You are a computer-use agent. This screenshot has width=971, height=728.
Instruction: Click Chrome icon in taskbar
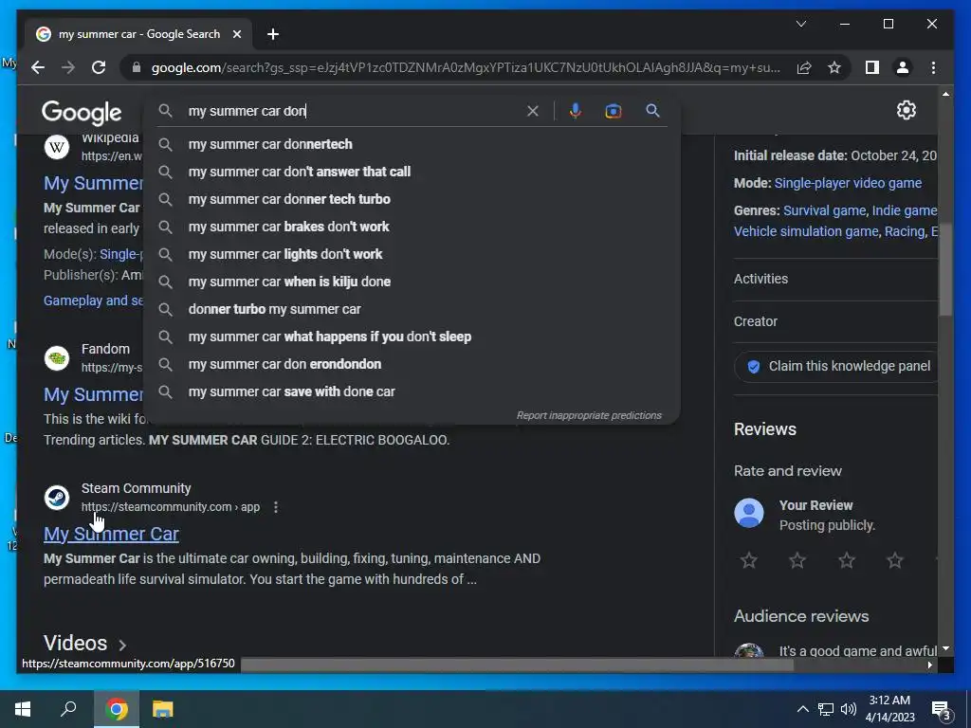coord(117,709)
